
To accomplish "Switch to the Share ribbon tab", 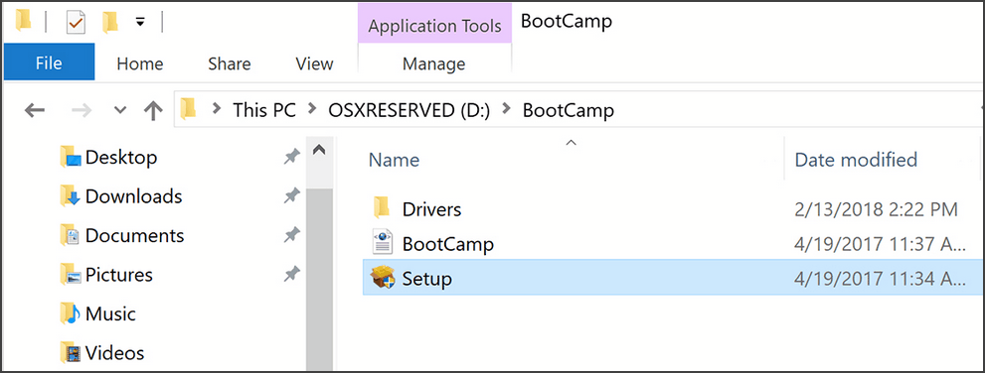I will pos(230,63).
